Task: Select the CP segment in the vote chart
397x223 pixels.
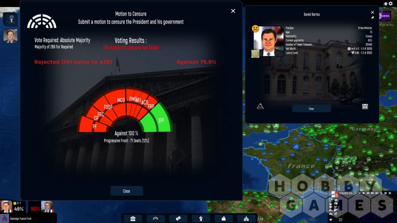Action: pyautogui.click(x=95, y=118)
